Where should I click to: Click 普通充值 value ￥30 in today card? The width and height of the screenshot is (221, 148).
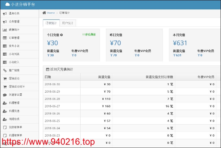(x=50, y=55)
